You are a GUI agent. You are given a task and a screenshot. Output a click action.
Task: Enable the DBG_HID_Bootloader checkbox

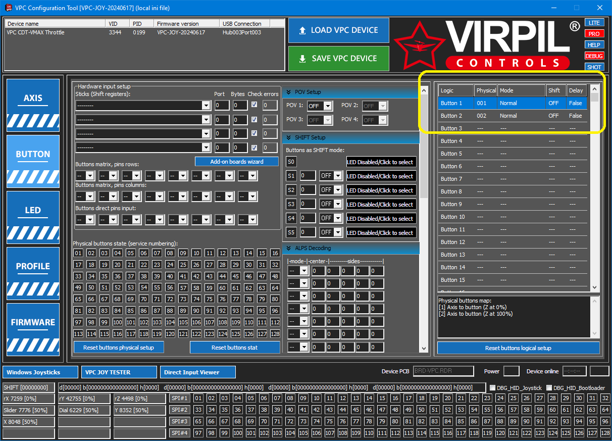pos(549,388)
